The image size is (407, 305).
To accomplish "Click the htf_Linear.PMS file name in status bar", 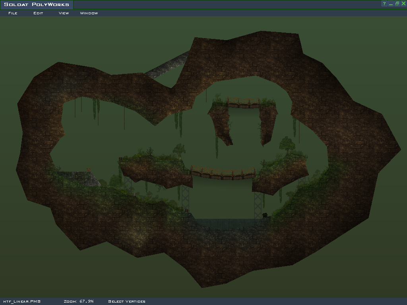I will pyautogui.click(x=22, y=301).
